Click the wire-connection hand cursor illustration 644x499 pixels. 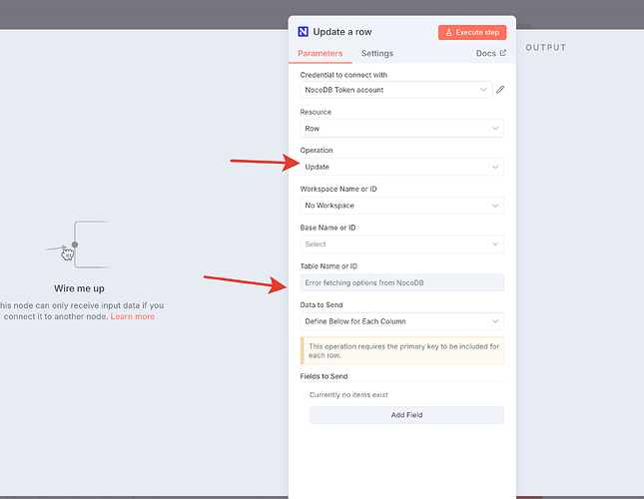68,251
